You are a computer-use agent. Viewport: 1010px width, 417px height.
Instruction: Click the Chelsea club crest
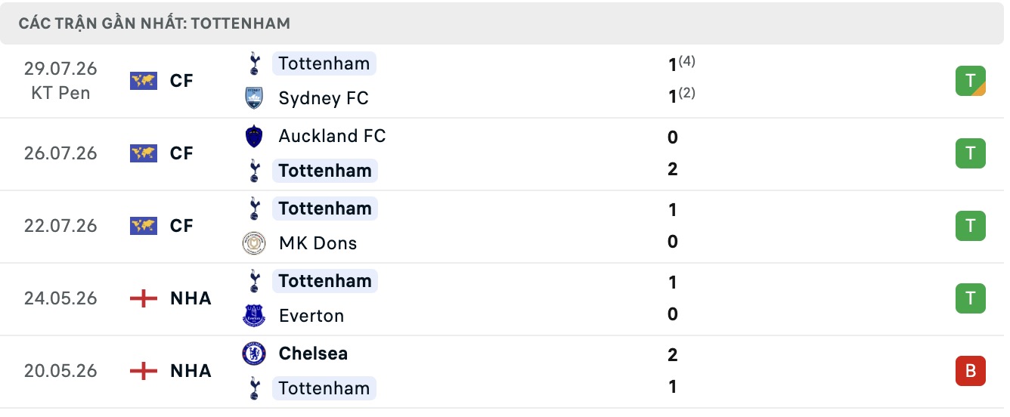pos(254,354)
